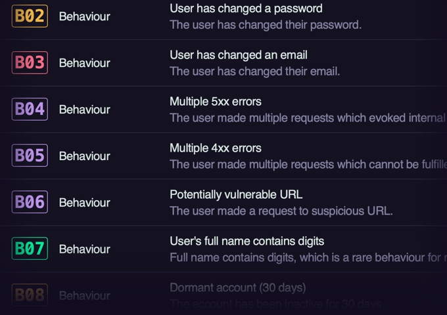Select the purple B04 rule badge
Image resolution: width=447 pixels, height=315 pixels.
tap(30, 109)
